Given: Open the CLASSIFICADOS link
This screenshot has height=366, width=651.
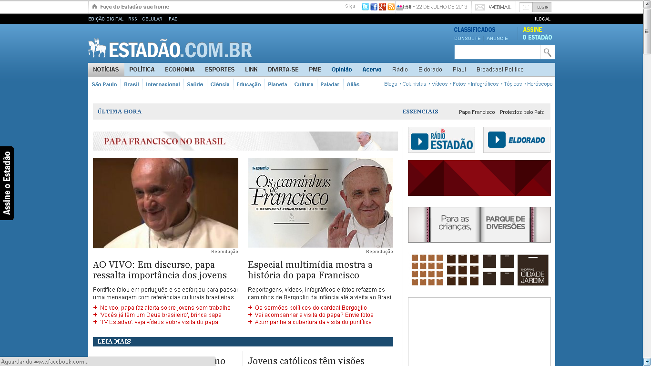Looking at the screenshot, I should [x=475, y=30].
